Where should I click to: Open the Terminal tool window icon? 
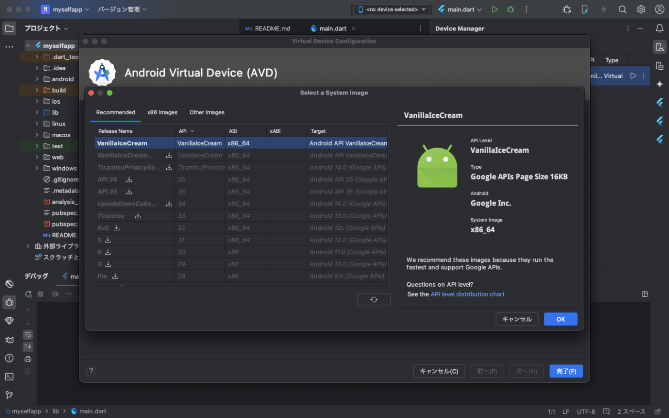[9, 376]
